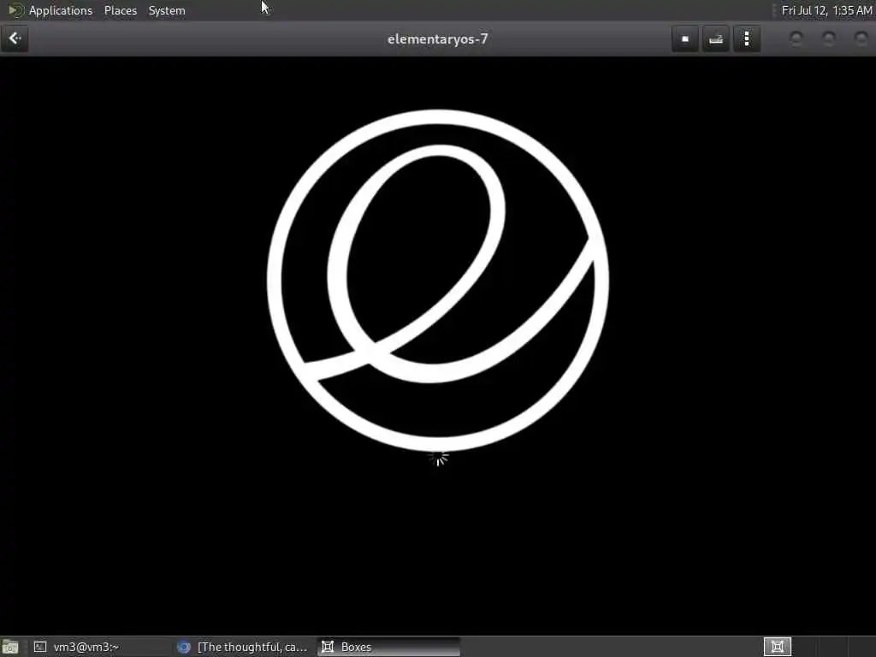Click inside the elementaryos-7 VM display
Viewport: 876px width, 657px height.
pyautogui.click(x=438, y=346)
